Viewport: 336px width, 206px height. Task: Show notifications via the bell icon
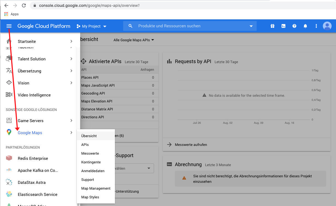(x=305, y=26)
